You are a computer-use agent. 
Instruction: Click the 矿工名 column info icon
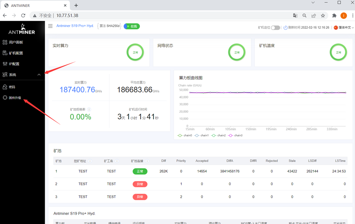tap(117, 161)
